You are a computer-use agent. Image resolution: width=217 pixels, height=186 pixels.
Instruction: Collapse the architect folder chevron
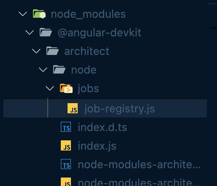[36, 51]
